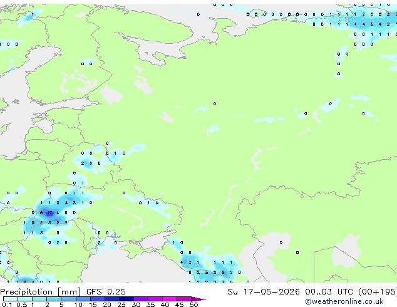Click the '(00+195' forecast offset text
Viewport: 397px width, 307px height.
coord(378,292)
